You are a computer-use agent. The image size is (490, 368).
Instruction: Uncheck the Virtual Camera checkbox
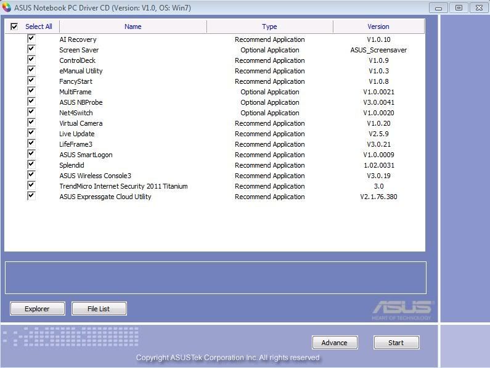coord(31,123)
